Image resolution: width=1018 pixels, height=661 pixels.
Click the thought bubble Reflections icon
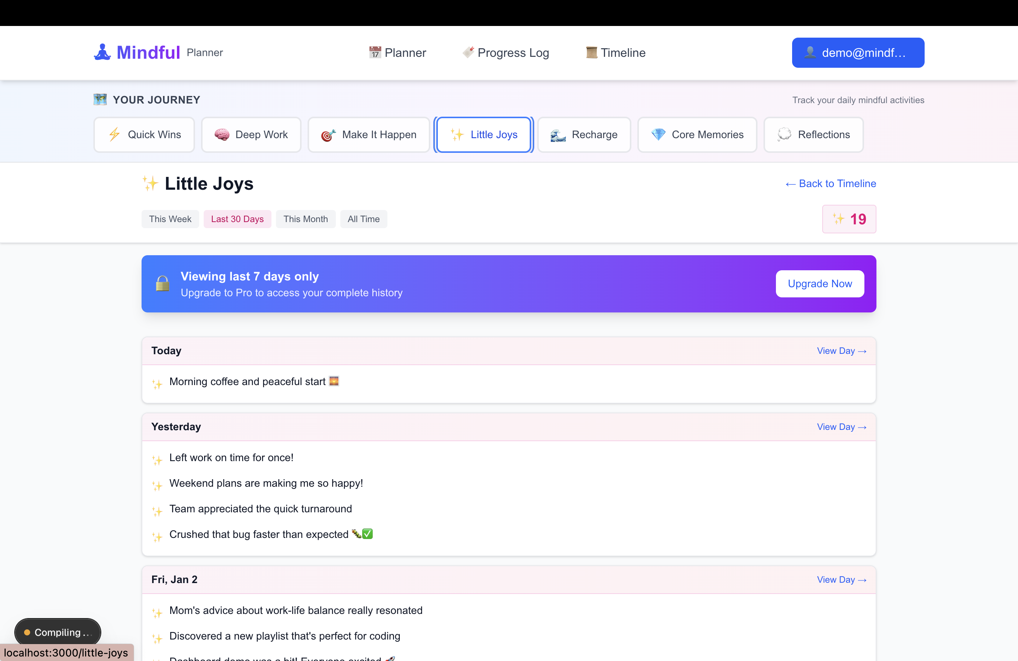pos(784,135)
